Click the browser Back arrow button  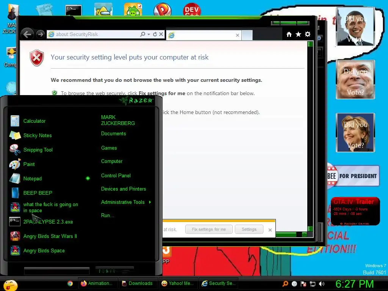(x=27, y=34)
